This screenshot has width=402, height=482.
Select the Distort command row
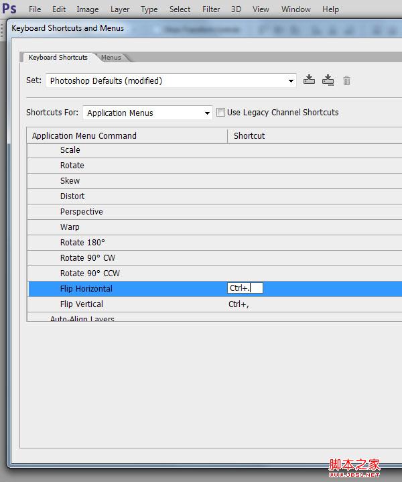click(x=214, y=196)
